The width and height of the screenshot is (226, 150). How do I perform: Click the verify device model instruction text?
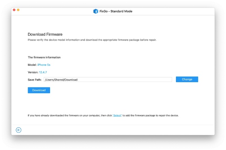(92, 40)
